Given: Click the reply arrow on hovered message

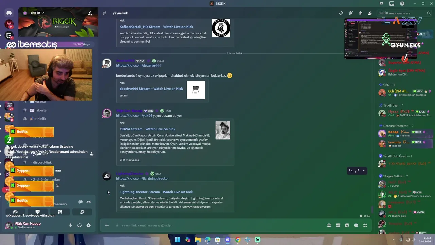Looking at the screenshot, I should point(350,171).
